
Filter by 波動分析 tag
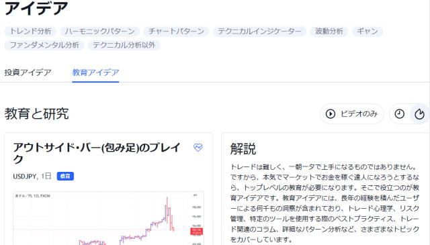[x=329, y=32]
